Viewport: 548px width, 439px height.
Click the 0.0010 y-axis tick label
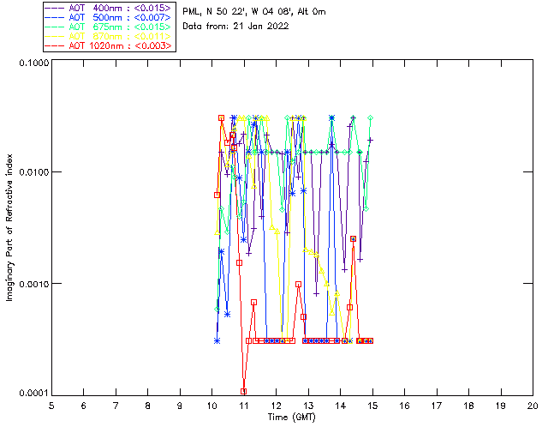(33, 284)
